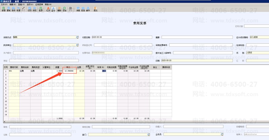Click the 开户银行 input field
Screen dimensions: 269x140
(46, 53)
